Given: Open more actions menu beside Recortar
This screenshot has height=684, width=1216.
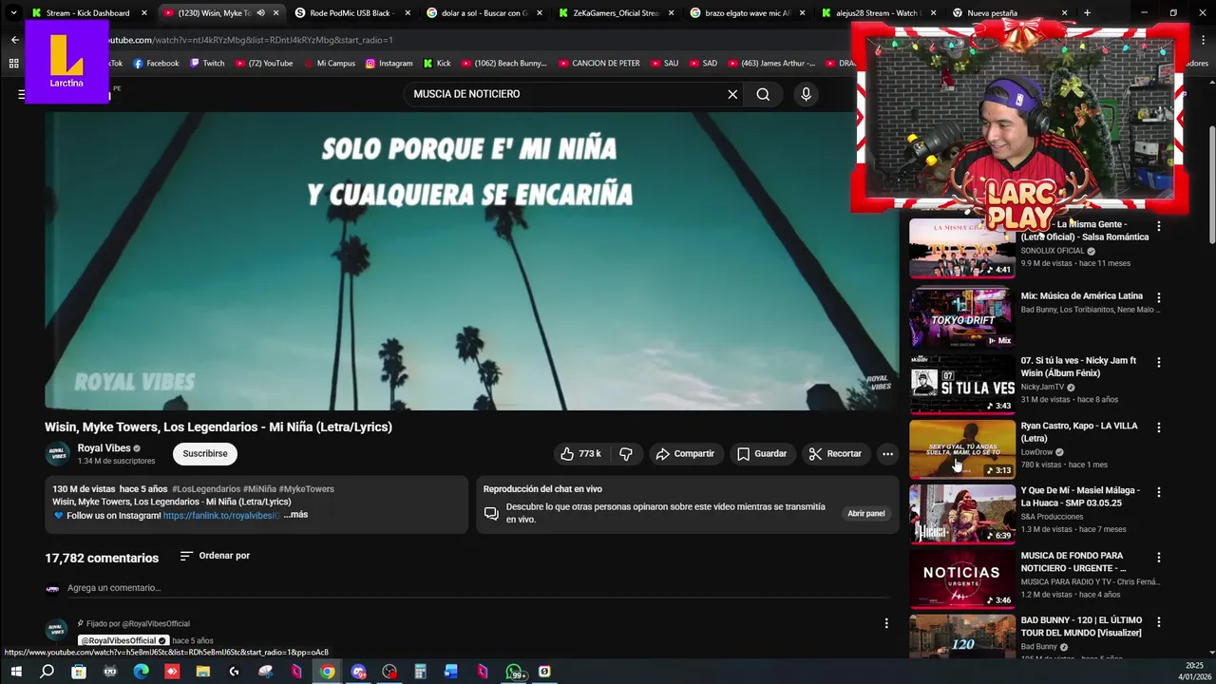Looking at the screenshot, I should point(887,454).
